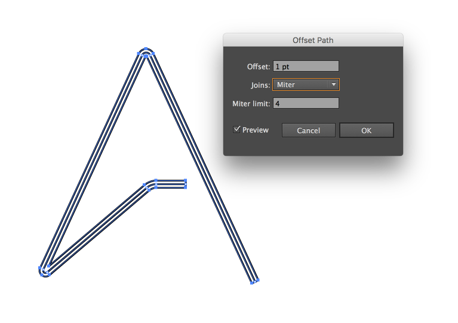Viewport: 458px width, 323px height.
Task: Click the Offset Path dialog title bar
Action: (x=313, y=40)
